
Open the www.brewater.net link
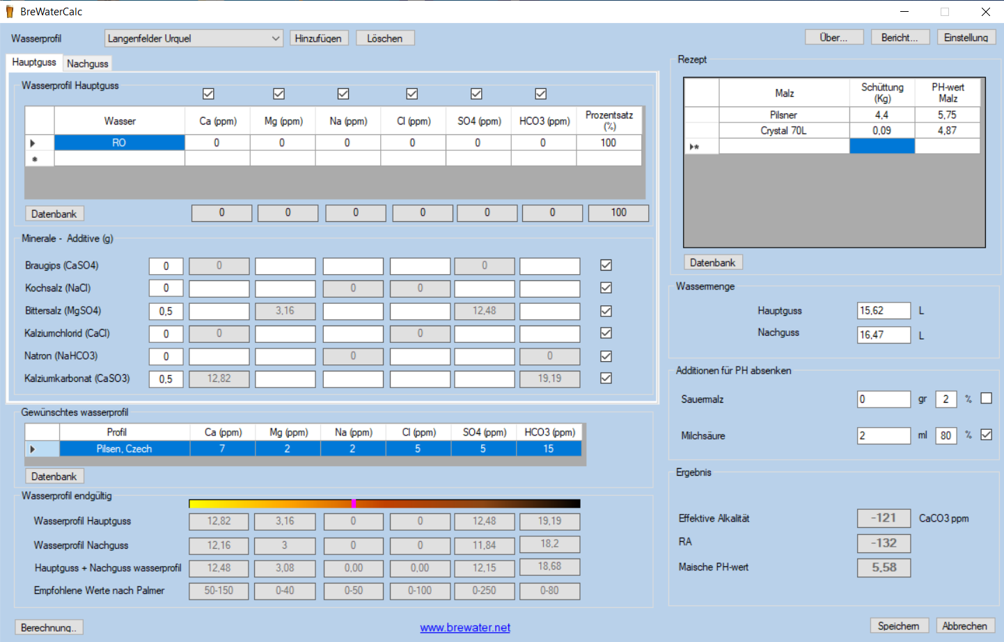465,627
